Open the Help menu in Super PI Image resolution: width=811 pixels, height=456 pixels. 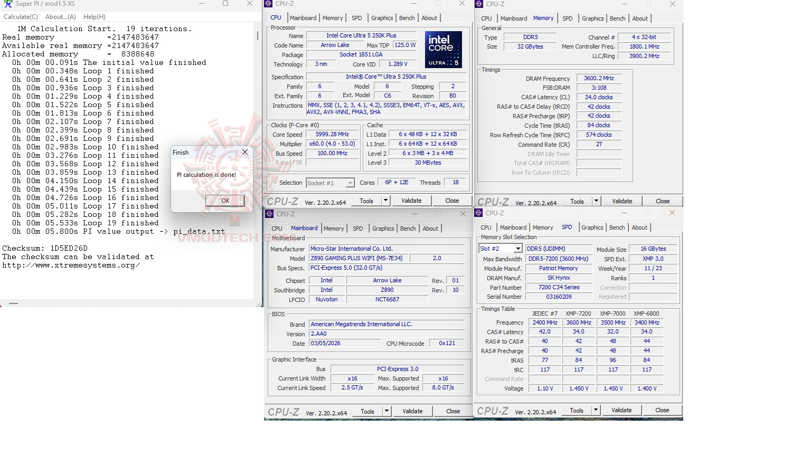(x=95, y=17)
